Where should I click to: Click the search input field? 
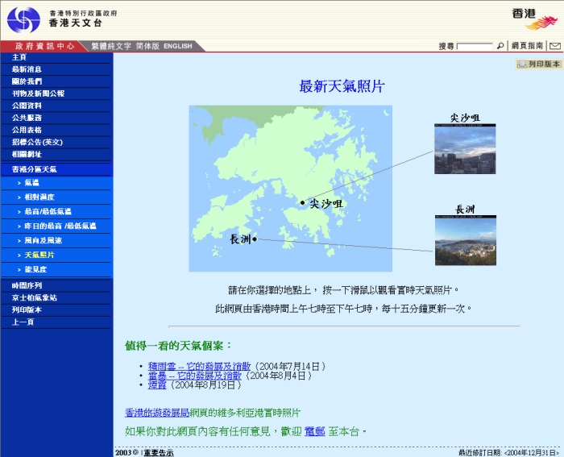(x=475, y=46)
